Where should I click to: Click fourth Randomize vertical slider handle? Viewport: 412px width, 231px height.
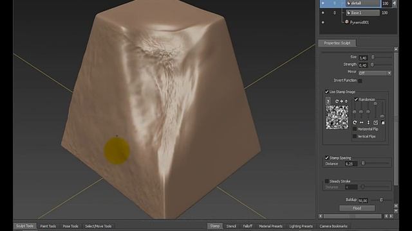pos(375,104)
